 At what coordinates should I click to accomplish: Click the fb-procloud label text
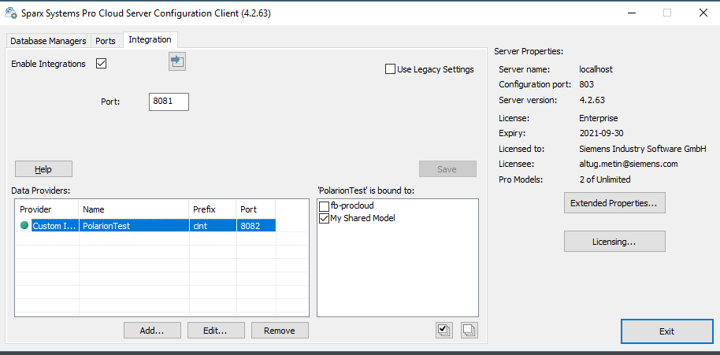pyautogui.click(x=352, y=206)
